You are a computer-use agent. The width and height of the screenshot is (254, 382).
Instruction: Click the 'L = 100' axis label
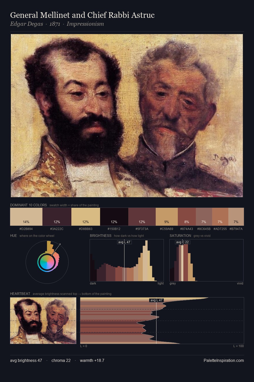coord(239,346)
